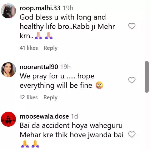The height and width of the screenshot is (150, 150).
Task: Click the 'Bai da accident hoya' comment text
Action: point(72,135)
